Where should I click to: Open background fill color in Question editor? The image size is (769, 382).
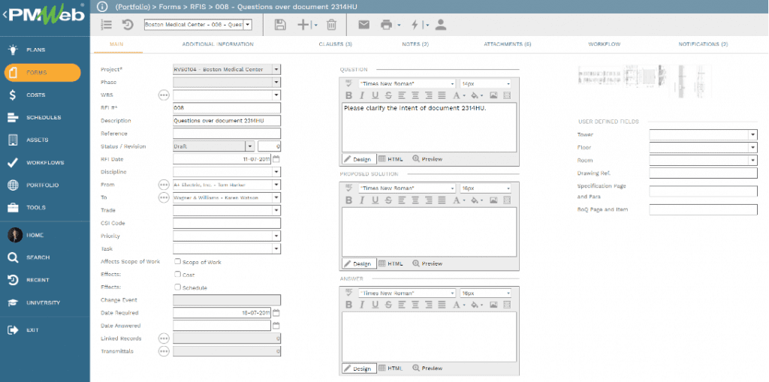pos(477,95)
